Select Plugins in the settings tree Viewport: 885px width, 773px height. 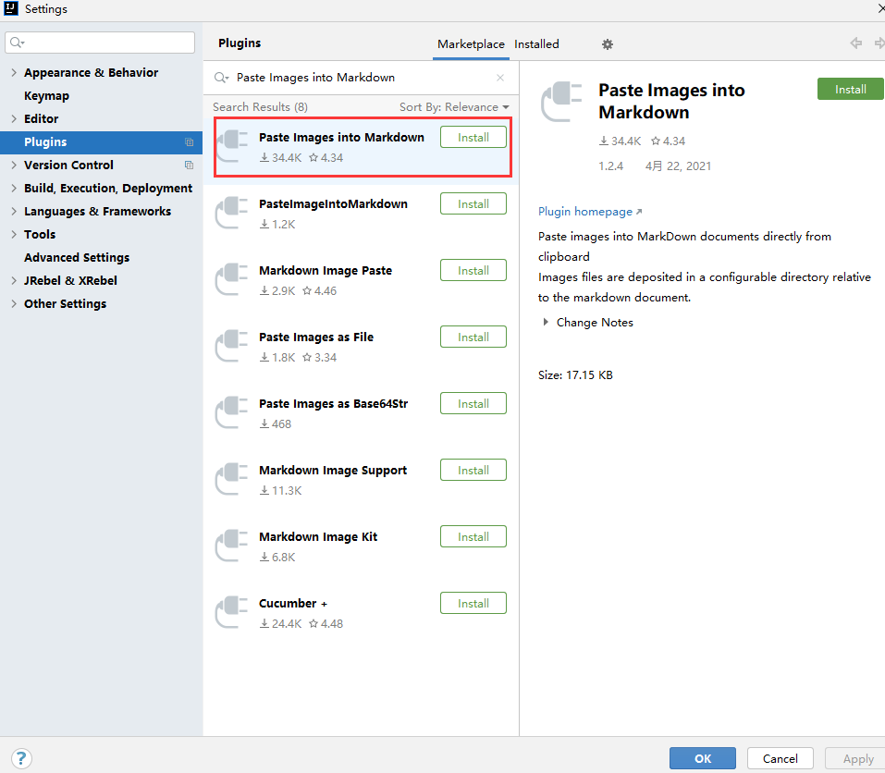(x=101, y=142)
